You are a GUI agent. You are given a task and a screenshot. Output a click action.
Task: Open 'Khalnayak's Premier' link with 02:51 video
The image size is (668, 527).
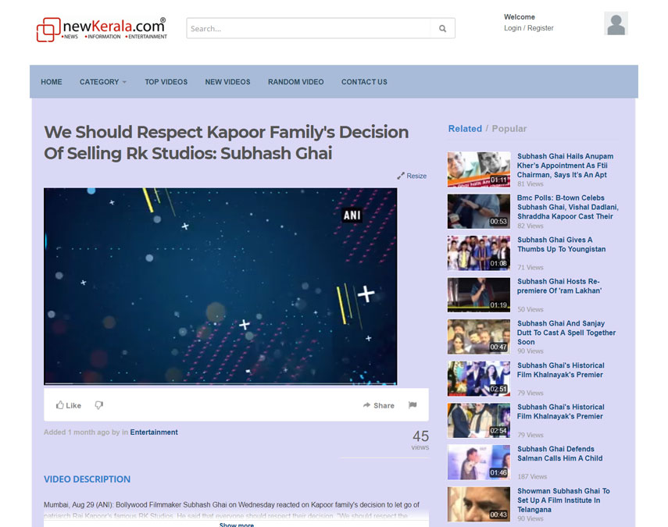click(x=561, y=370)
